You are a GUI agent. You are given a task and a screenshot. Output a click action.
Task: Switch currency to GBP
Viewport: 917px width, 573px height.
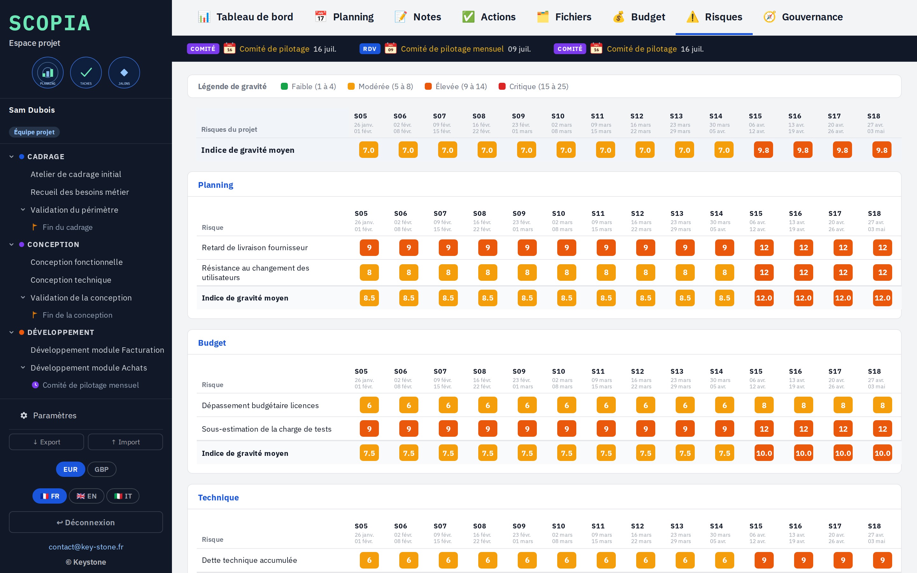point(102,469)
